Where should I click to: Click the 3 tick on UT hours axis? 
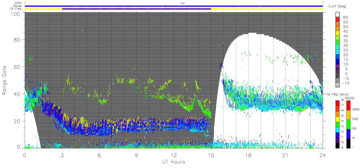click(62, 155)
